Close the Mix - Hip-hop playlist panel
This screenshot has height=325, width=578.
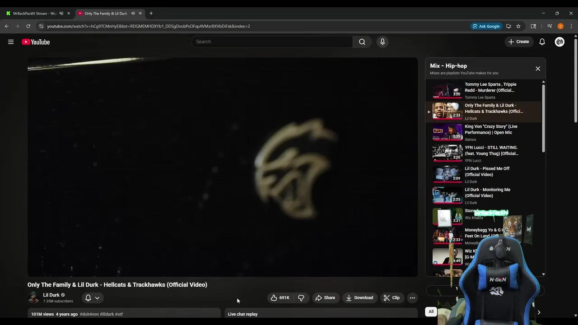[x=538, y=69]
